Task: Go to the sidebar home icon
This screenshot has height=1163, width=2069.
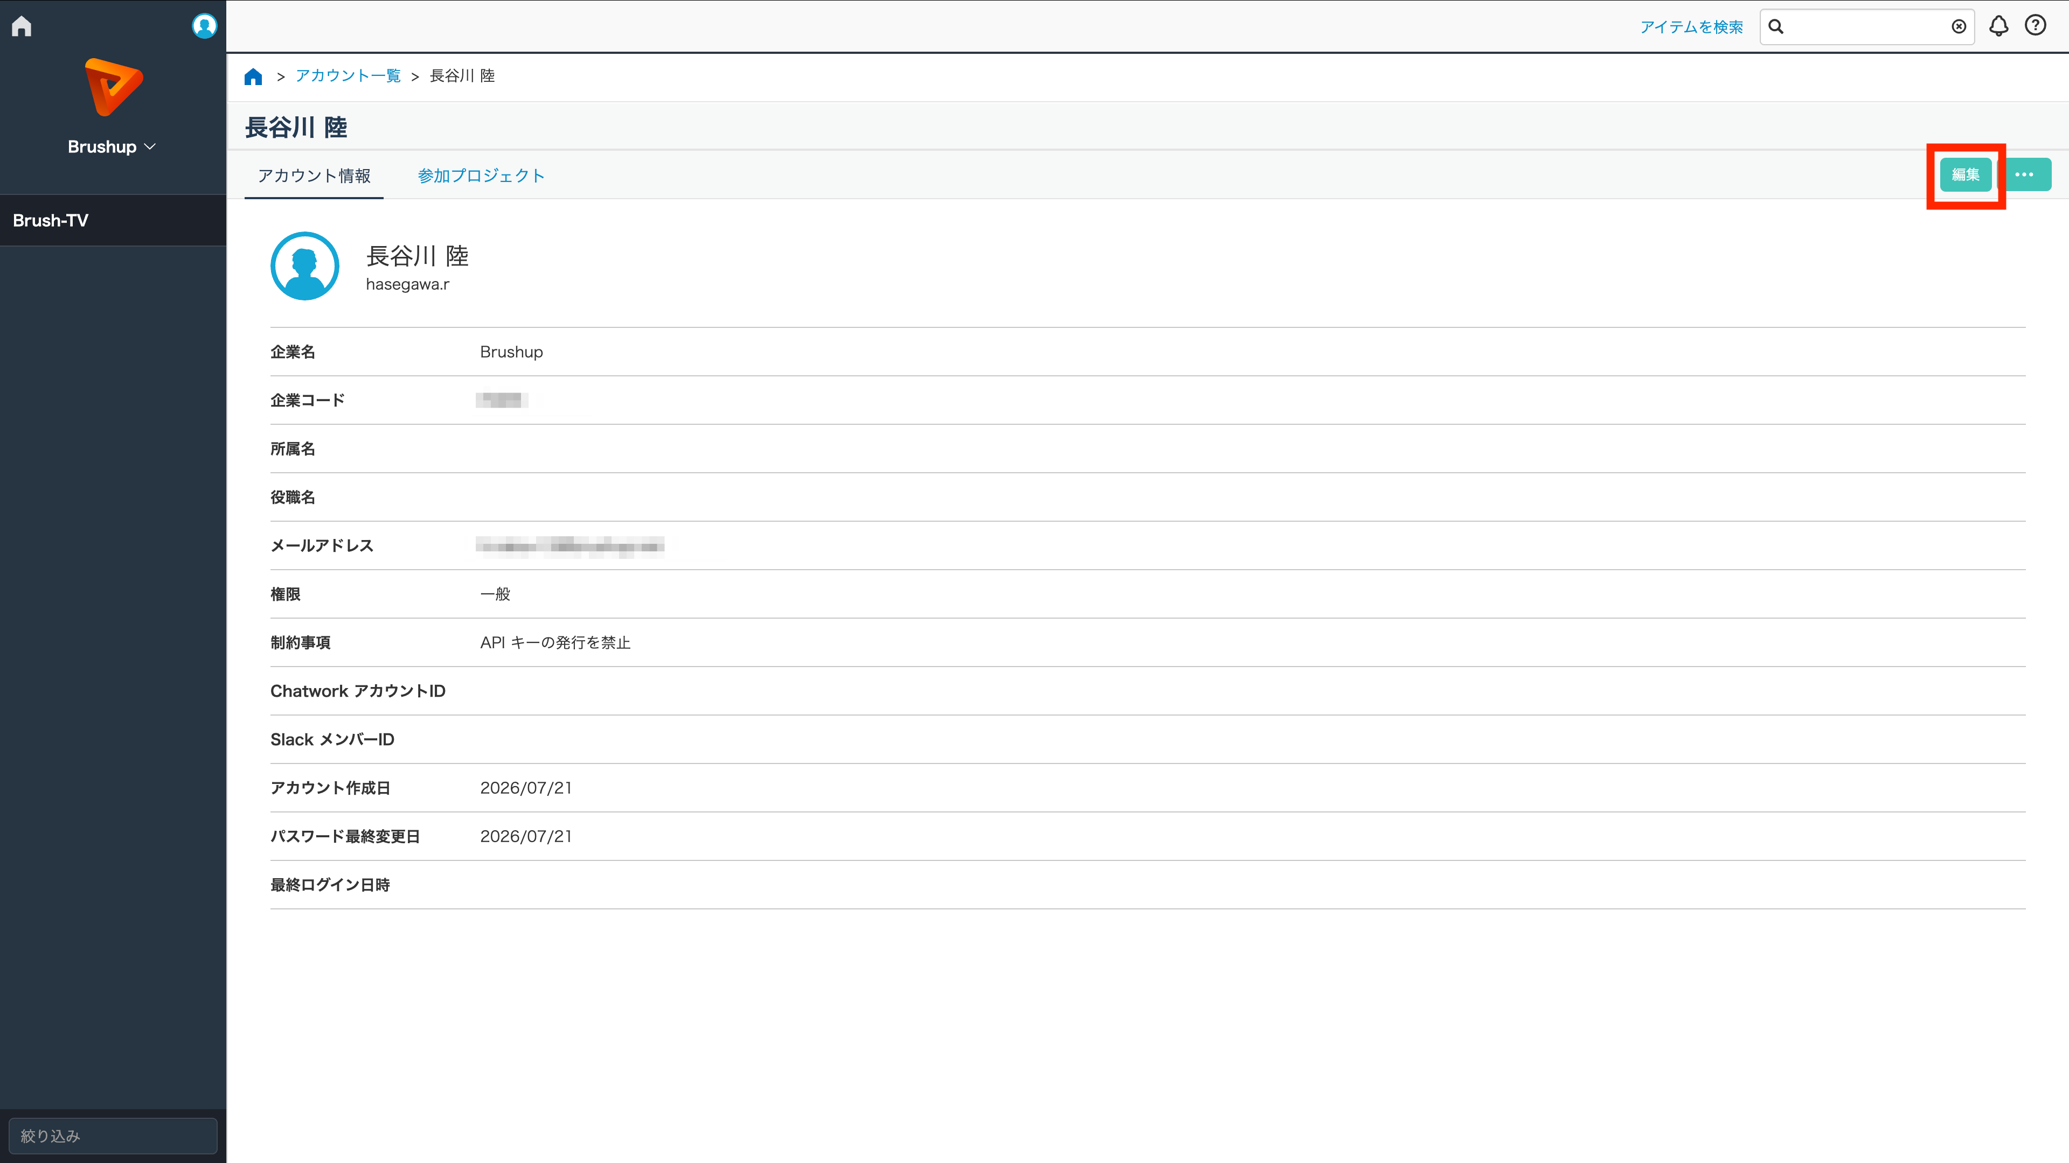Action: click(22, 26)
